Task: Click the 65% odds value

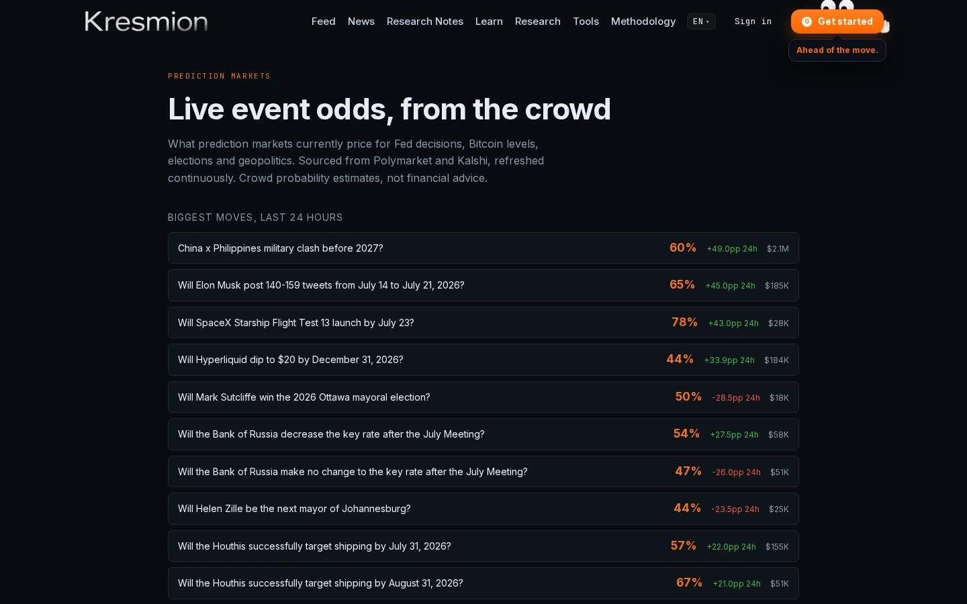Action: (x=682, y=285)
